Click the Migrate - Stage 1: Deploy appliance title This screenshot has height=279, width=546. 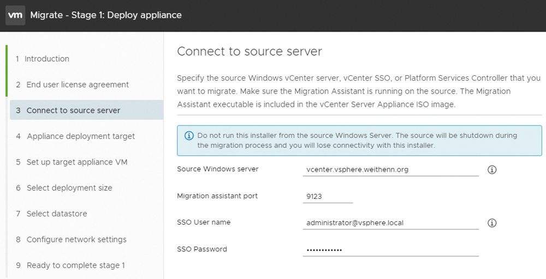106,15
